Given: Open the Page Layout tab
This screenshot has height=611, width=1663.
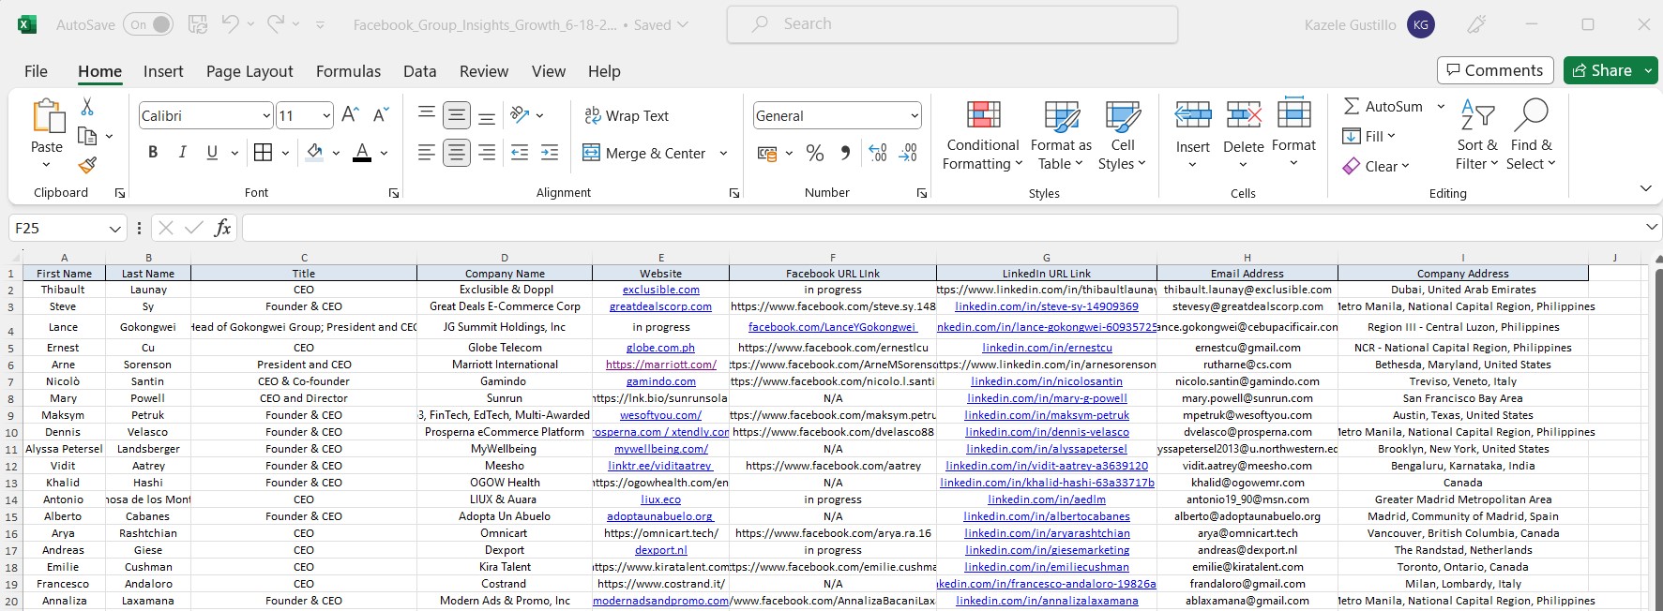Looking at the screenshot, I should point(249,71).
